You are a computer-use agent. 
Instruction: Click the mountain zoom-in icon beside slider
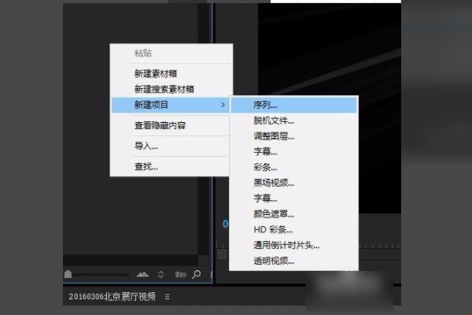pyautogui.click(x=142, y=274)
